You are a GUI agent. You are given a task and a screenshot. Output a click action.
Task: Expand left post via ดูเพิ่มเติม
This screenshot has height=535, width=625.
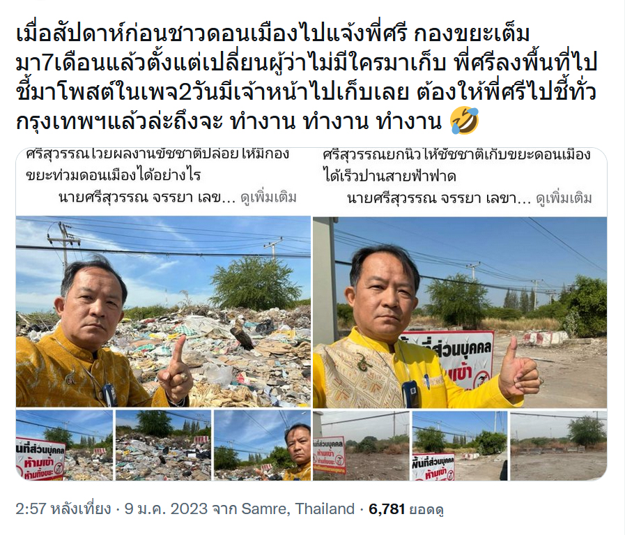pos(269,197)
